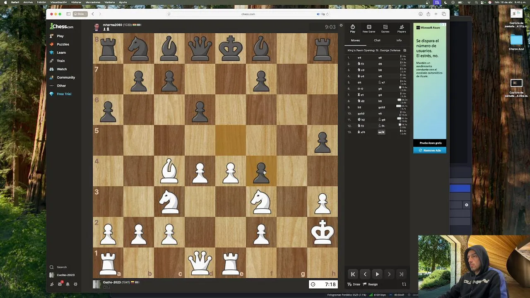Click the Chess.com logo

click(x=62, y=26)
